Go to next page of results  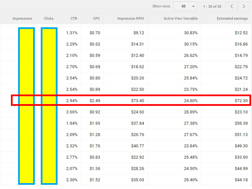pyautogui.click(x=244, y=6)
